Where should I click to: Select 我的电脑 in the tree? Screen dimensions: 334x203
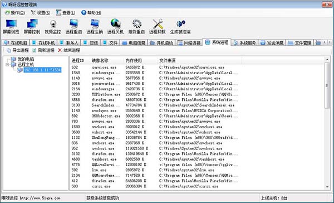[x=26, y=59]
